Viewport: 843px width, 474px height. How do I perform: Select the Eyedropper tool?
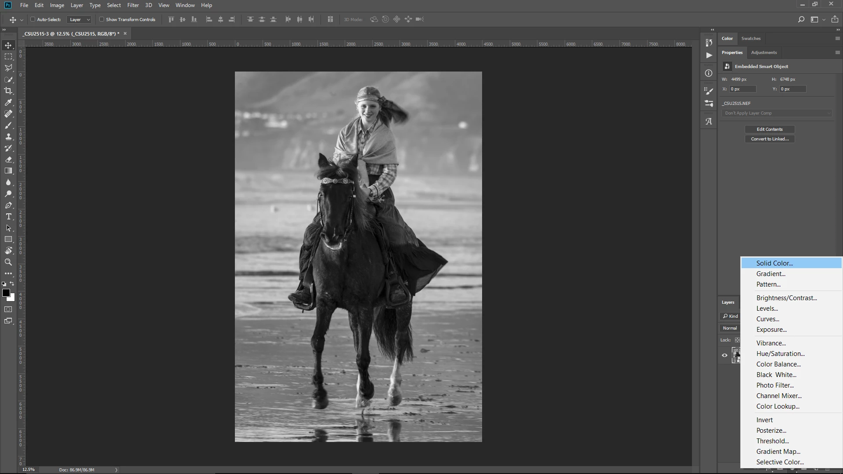pos(8,102)
